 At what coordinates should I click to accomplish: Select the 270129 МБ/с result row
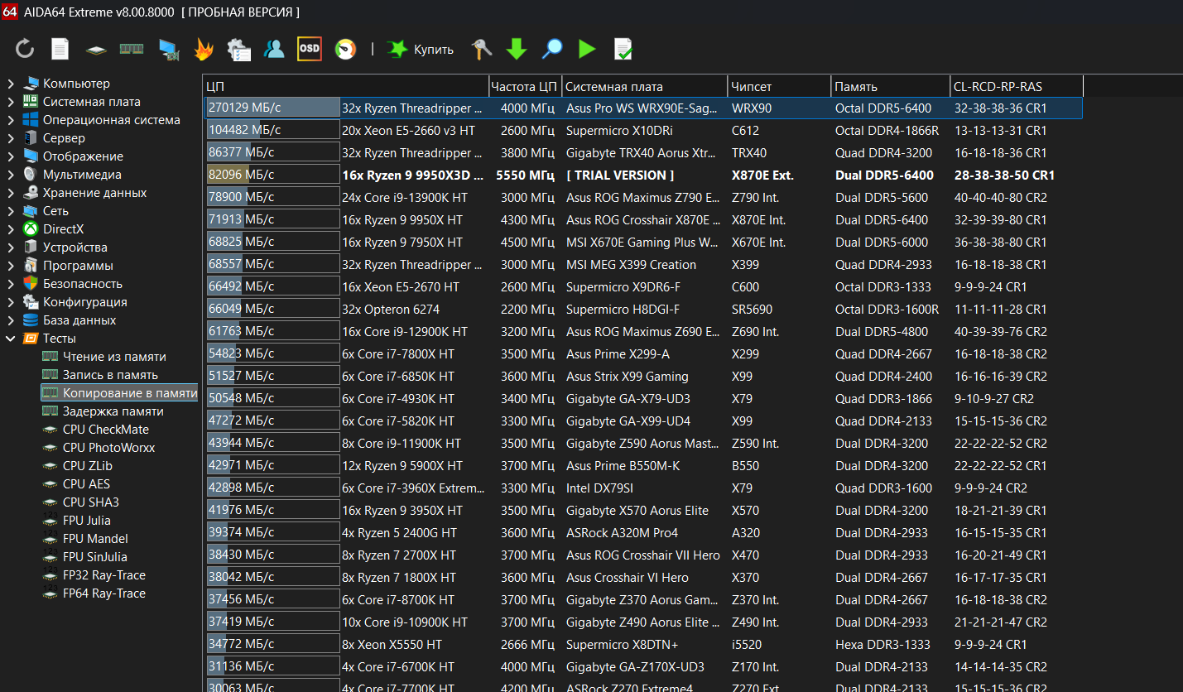(x=643, y=108)
